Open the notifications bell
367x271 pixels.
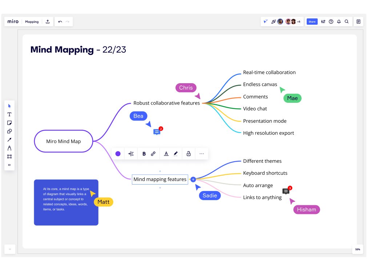[339, 21]
